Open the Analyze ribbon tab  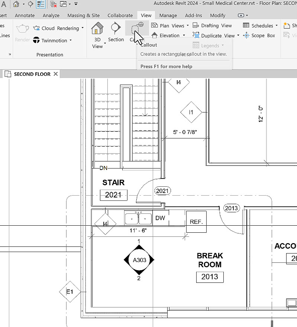(51, 16)
